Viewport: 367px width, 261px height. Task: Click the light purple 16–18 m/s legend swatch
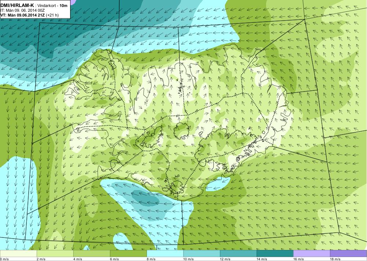pos(312,254)
